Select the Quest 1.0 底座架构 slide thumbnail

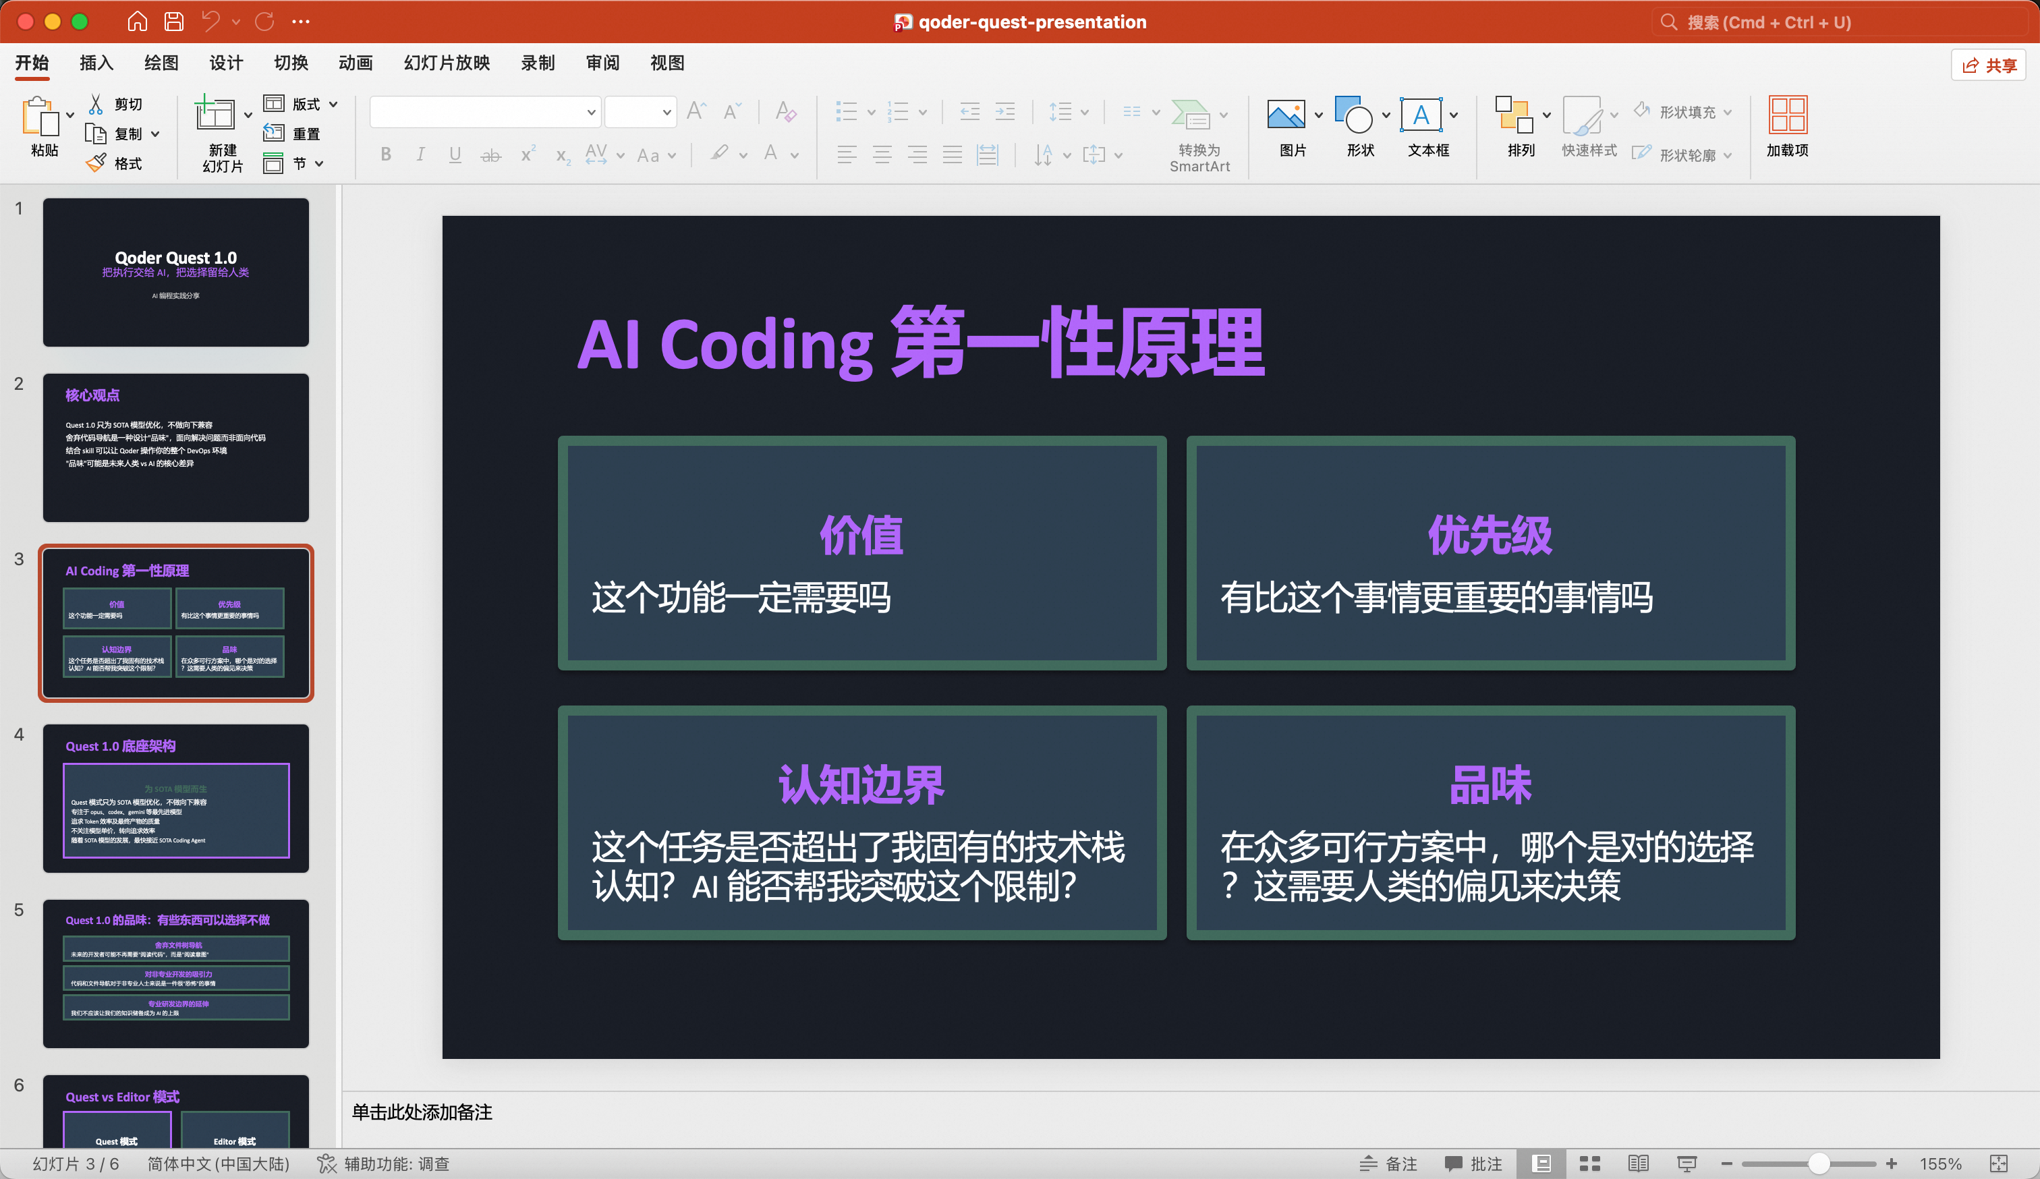coord(175,798)
